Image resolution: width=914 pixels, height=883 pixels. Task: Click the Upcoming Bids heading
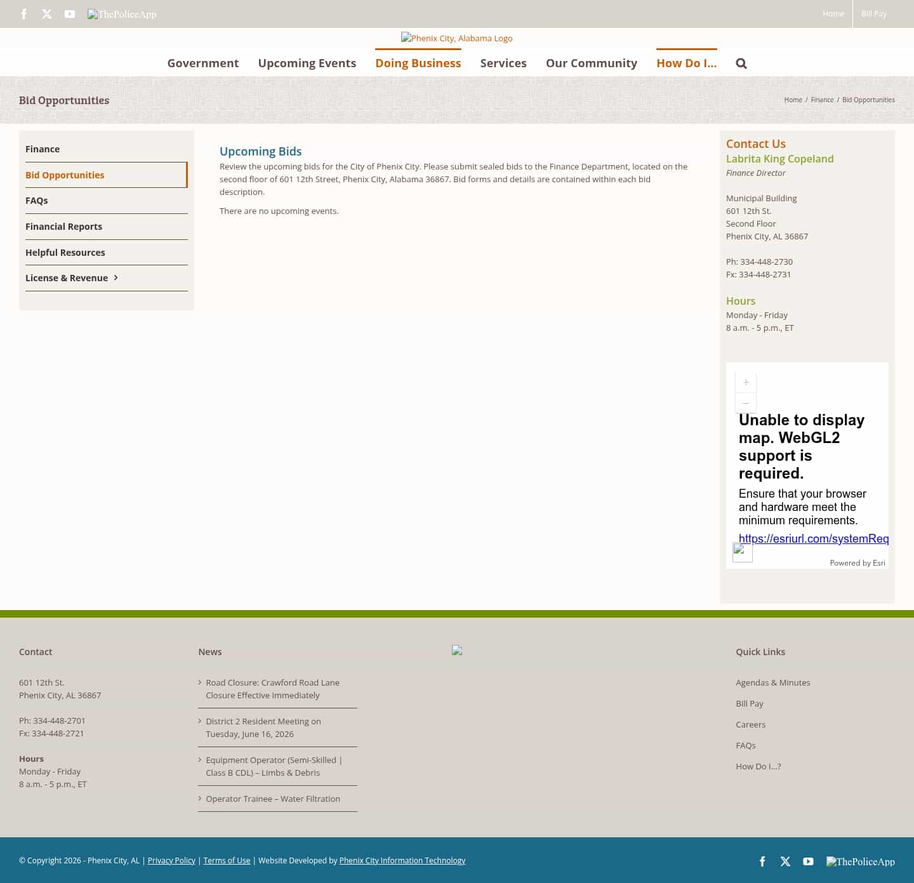[260, 151]
